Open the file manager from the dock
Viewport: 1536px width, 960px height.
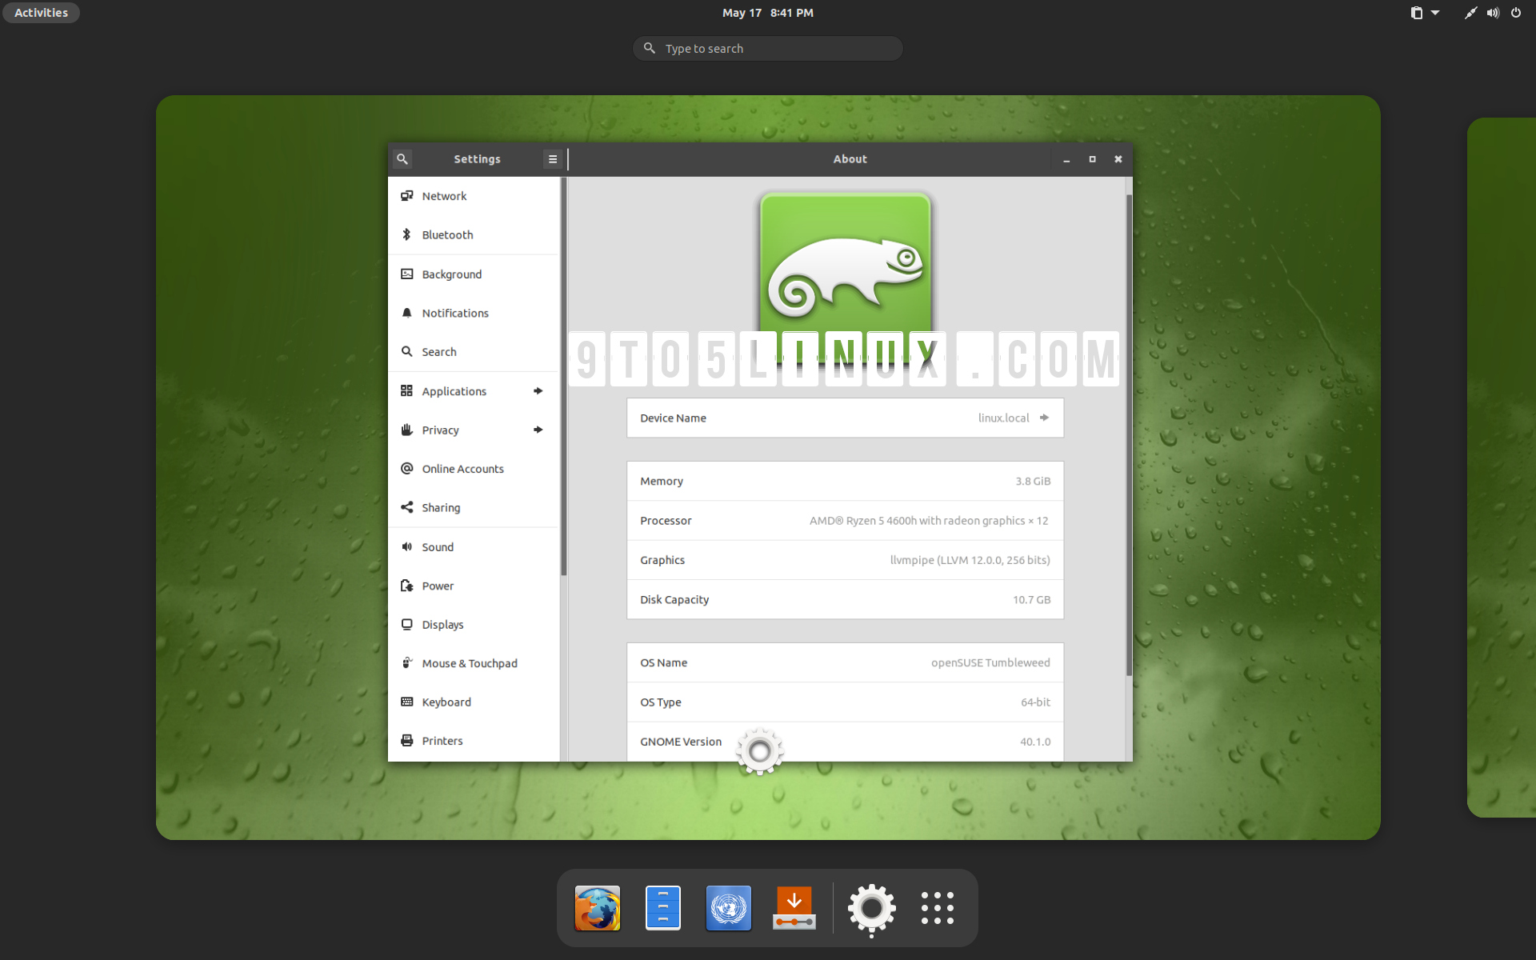point(662,908)
